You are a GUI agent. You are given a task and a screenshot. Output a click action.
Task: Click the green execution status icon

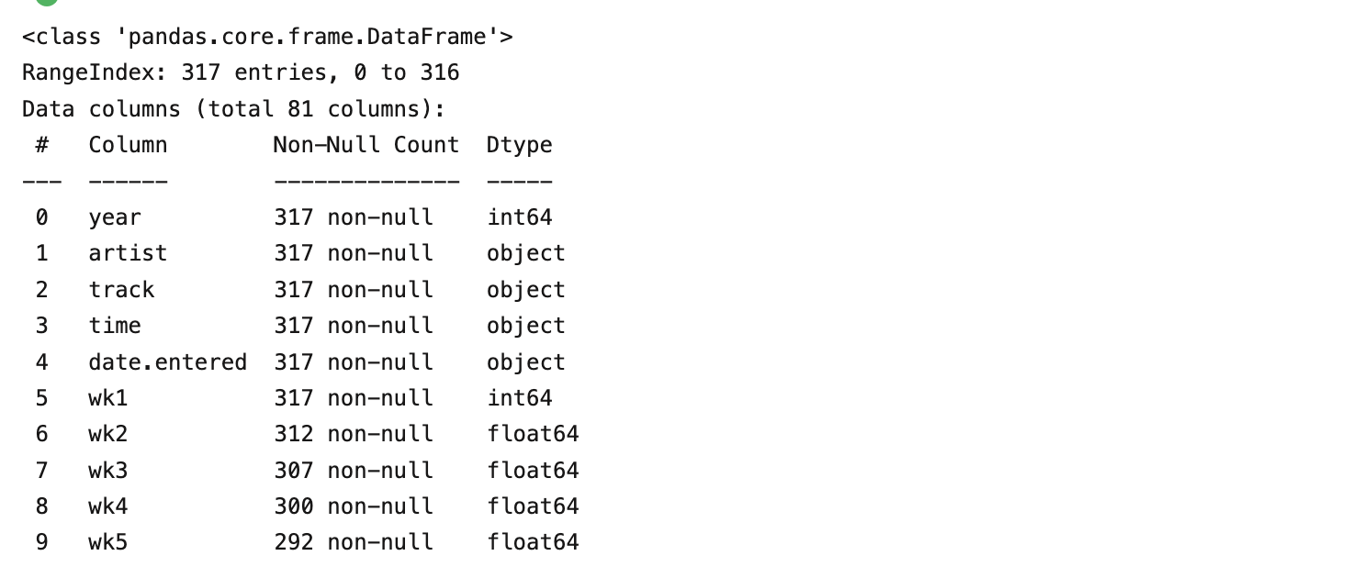coord(44,2)
